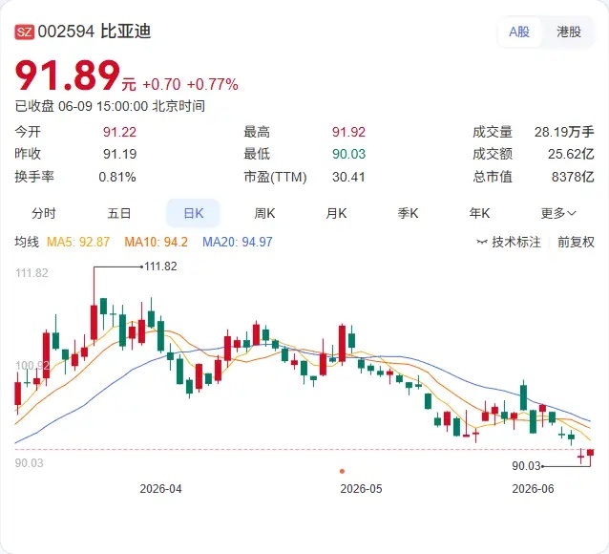Screen dimensions: 609x554
Task: Click the tallest red candlestick reaching 111.82
Action: 94,323
